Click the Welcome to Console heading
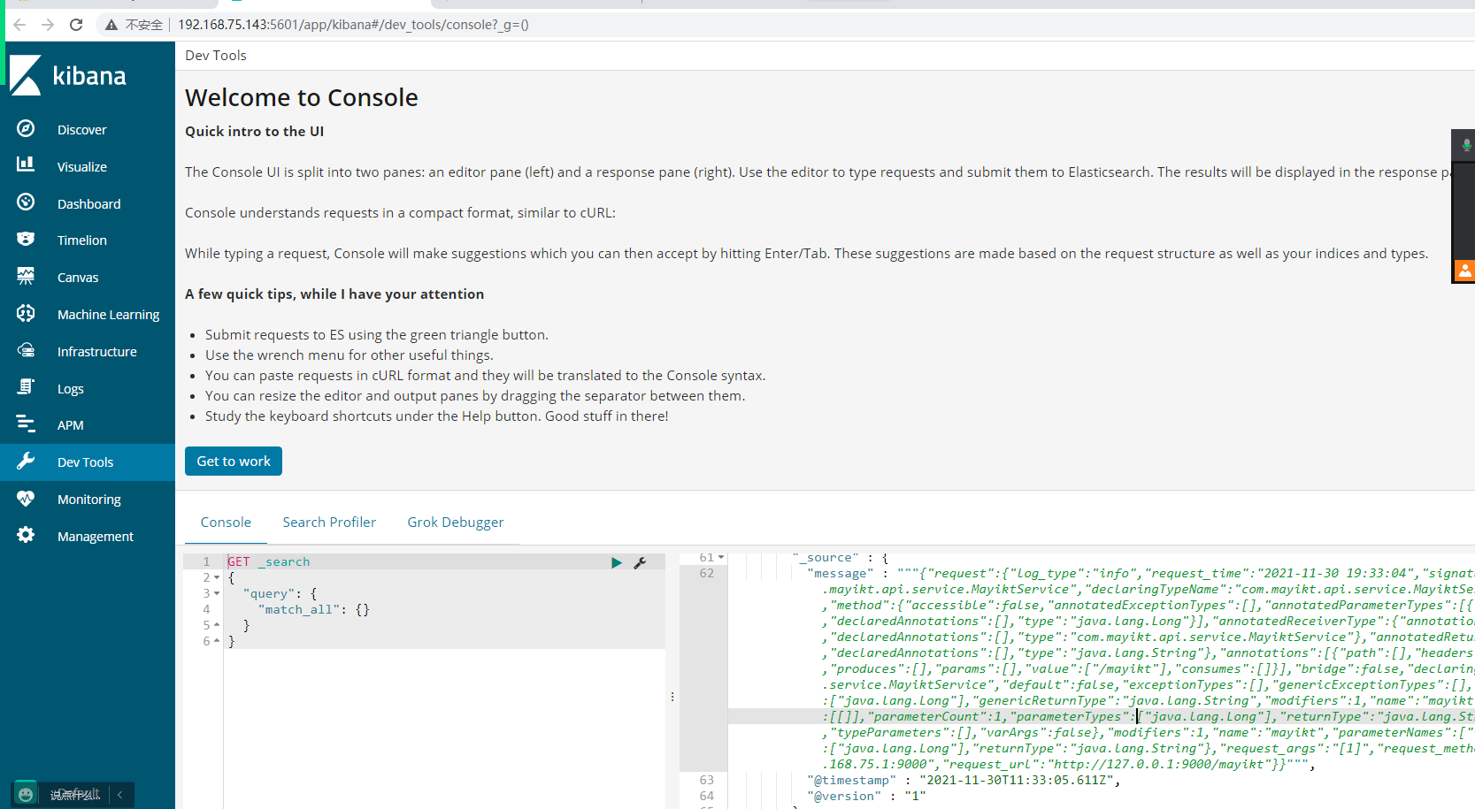 click(302, 97)
